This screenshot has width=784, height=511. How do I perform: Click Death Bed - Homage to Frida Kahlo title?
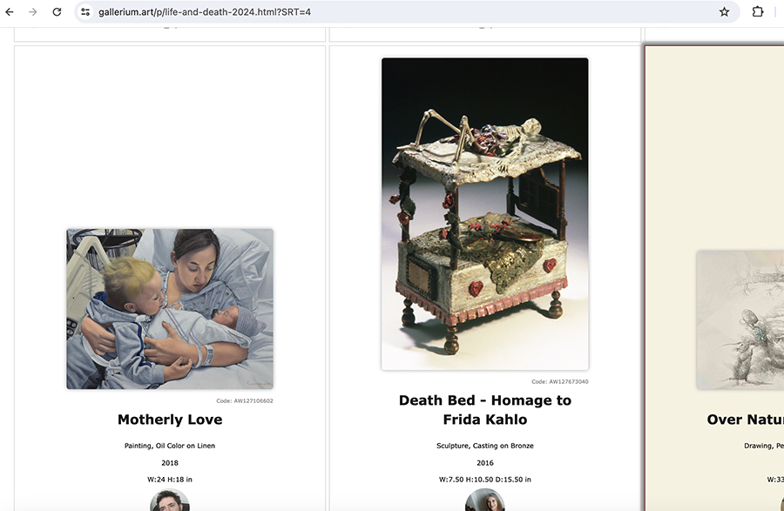(485, 410)
